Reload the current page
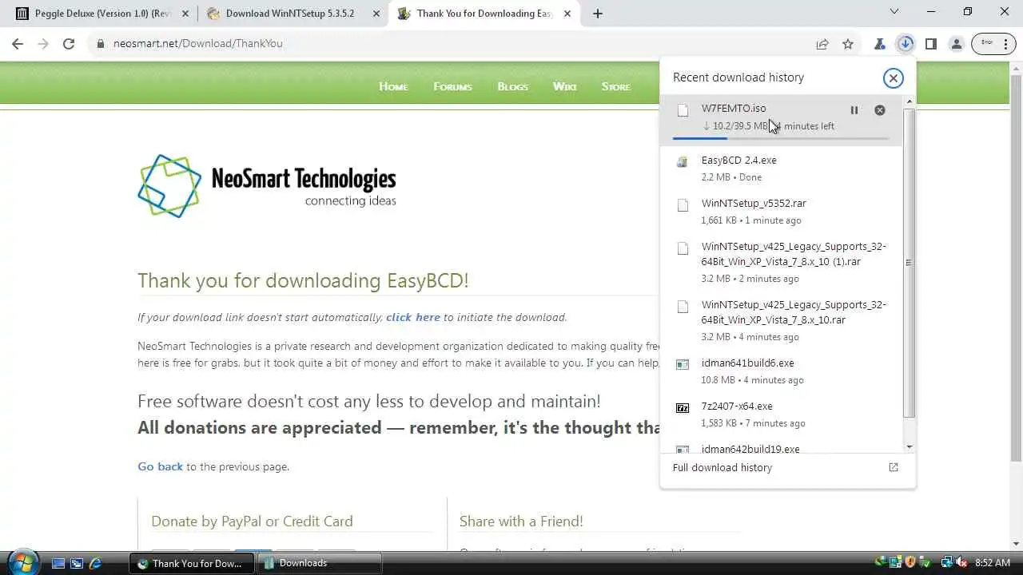The height and width of the screenshot is (575, 1023). (69, 44)
